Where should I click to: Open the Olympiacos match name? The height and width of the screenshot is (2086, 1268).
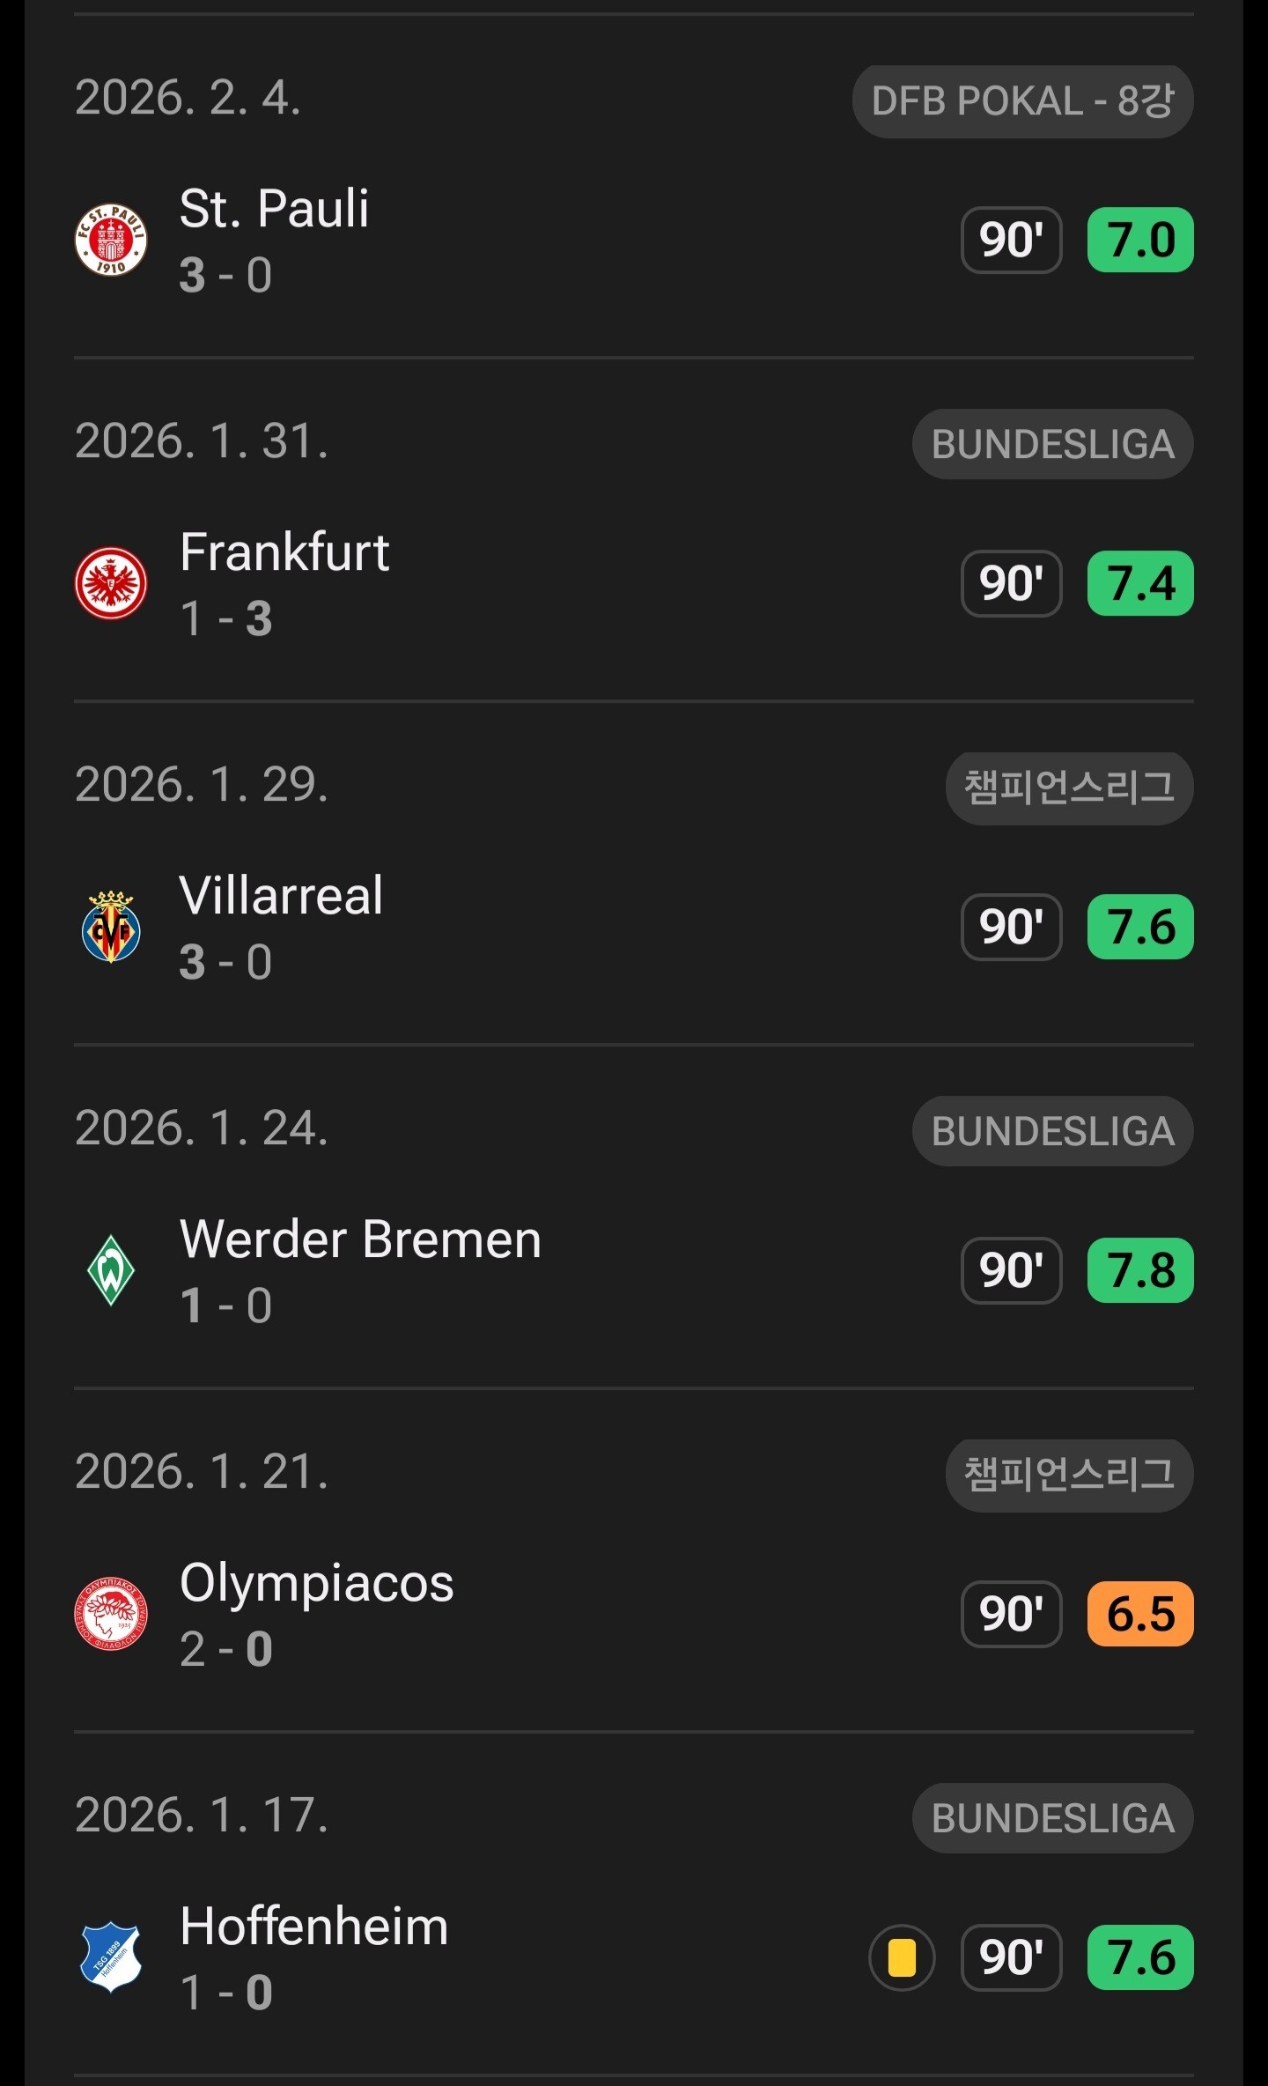coord(317,1583)
